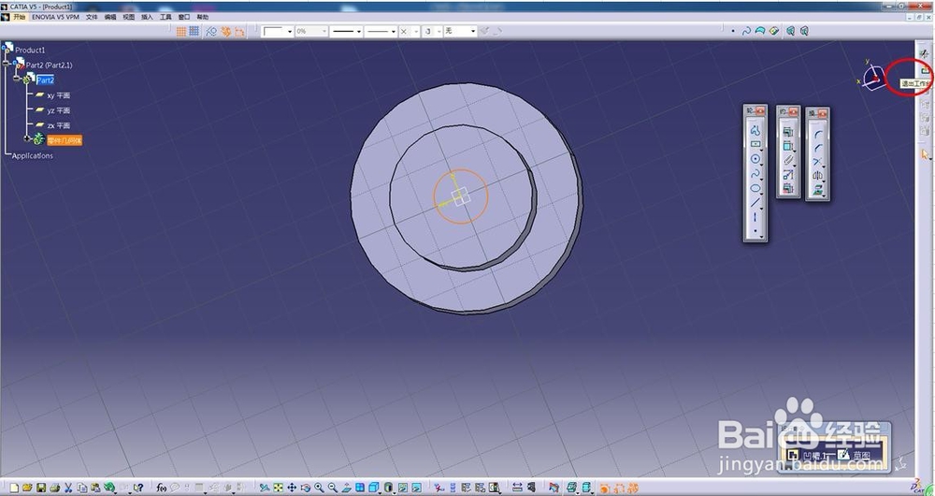Toggle Dimensional Constraints in sketch tools
The width and height of the screenshot is (935, 496).
tap(239, 31)
